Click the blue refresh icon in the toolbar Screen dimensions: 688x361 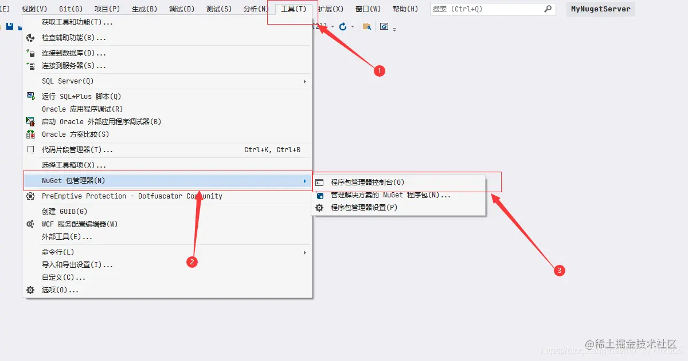point(343,26)
